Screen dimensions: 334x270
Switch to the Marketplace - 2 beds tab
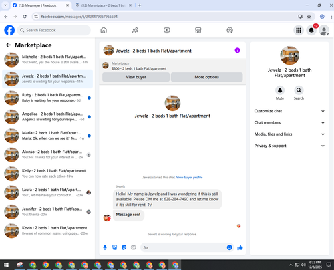(103, 5)
